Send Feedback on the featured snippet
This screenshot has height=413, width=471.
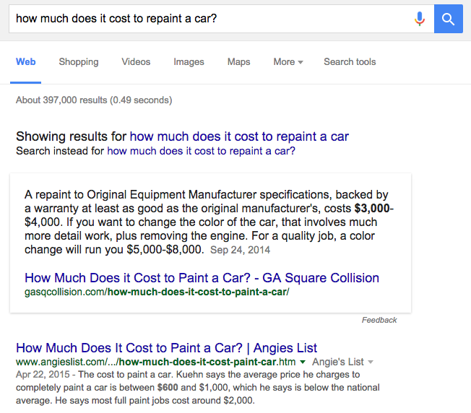379,320
